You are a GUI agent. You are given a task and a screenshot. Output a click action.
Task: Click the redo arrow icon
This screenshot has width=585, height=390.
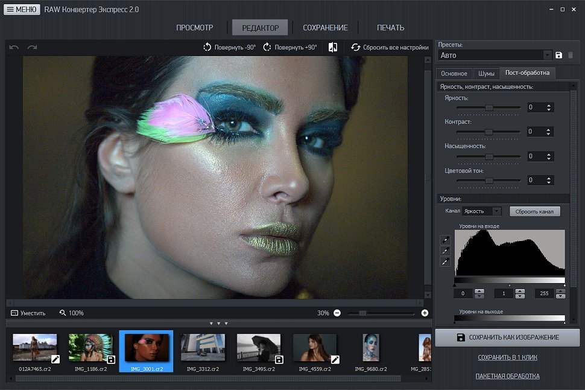[x=32, y=48]
